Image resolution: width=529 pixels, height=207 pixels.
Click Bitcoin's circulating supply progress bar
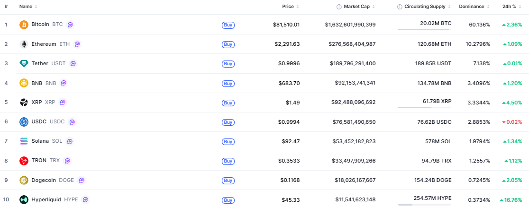click(425, 30)
